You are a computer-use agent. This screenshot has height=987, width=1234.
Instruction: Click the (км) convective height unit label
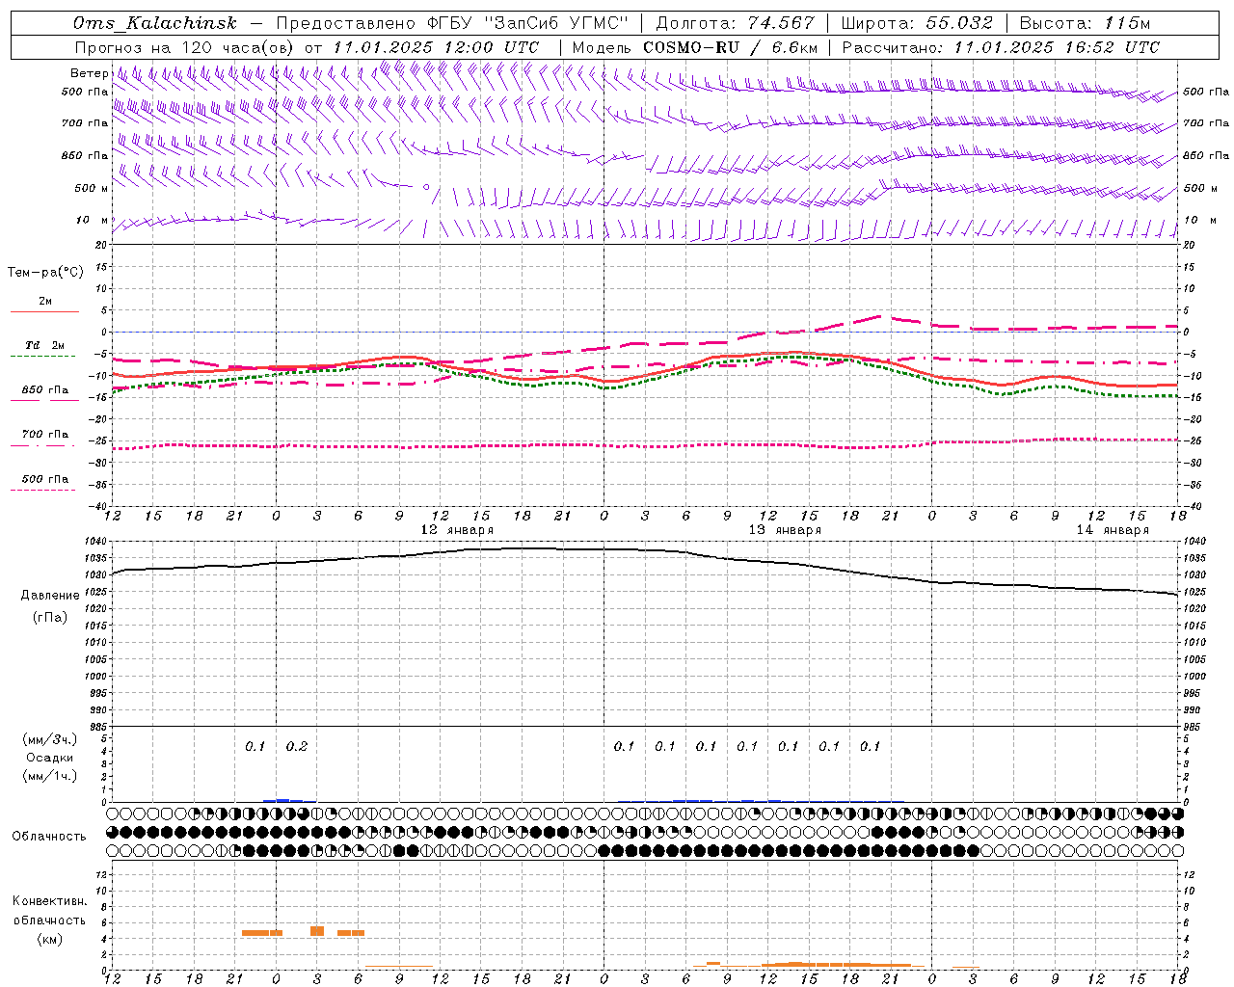50,939
